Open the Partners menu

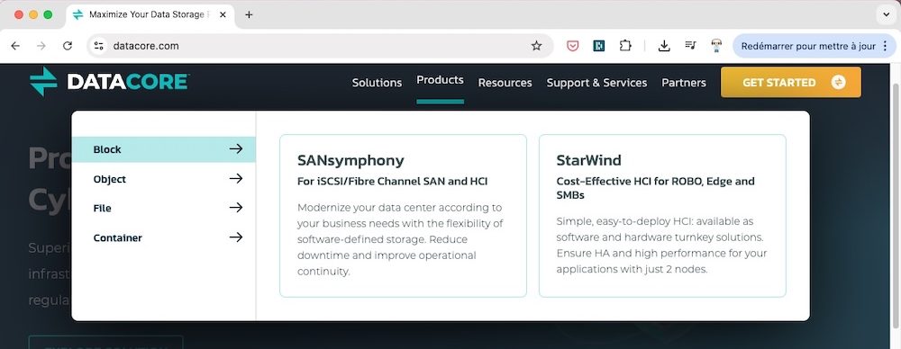click(684, 83)
